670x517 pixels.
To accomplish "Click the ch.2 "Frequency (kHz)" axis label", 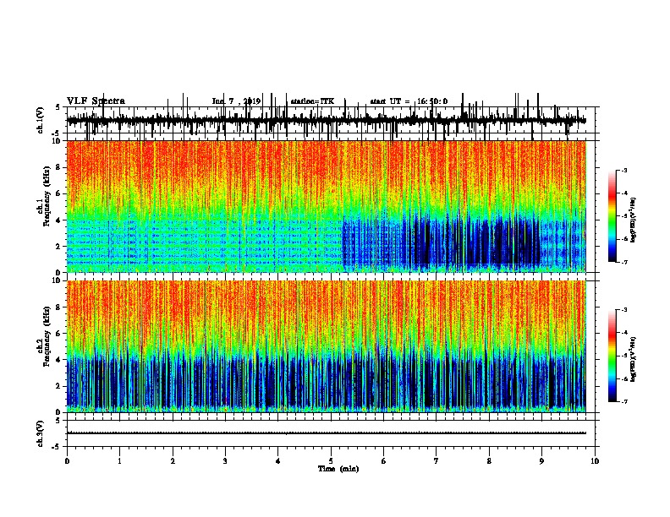I will click(47, 335).
